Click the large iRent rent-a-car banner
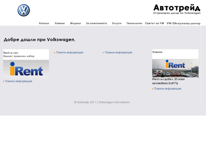The width and height of the screenshot is (206, 154). click(26, 69)
